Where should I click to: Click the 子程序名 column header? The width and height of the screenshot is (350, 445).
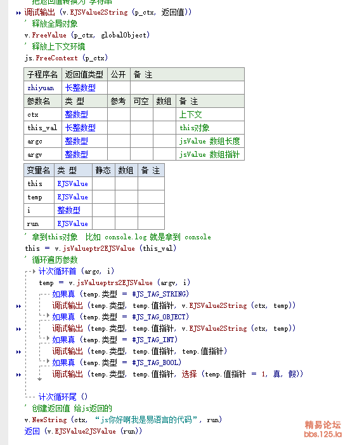click(42, 74)
